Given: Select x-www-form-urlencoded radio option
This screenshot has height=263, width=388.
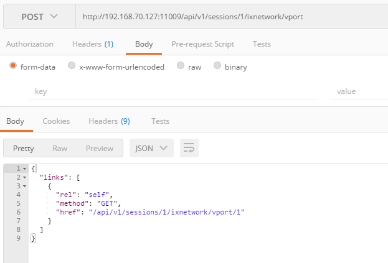Looking at the screenshot, I should coord(72,66).
